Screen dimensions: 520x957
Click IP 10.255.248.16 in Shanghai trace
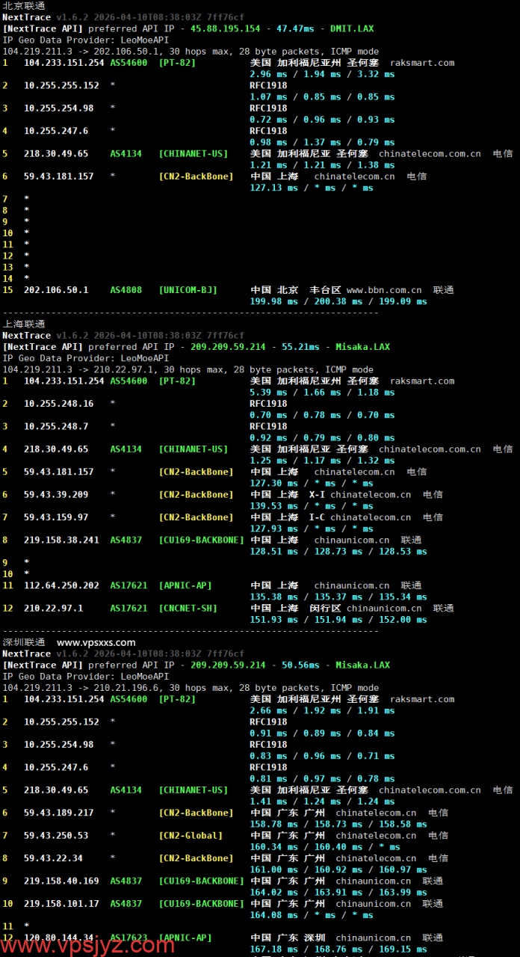59,404
